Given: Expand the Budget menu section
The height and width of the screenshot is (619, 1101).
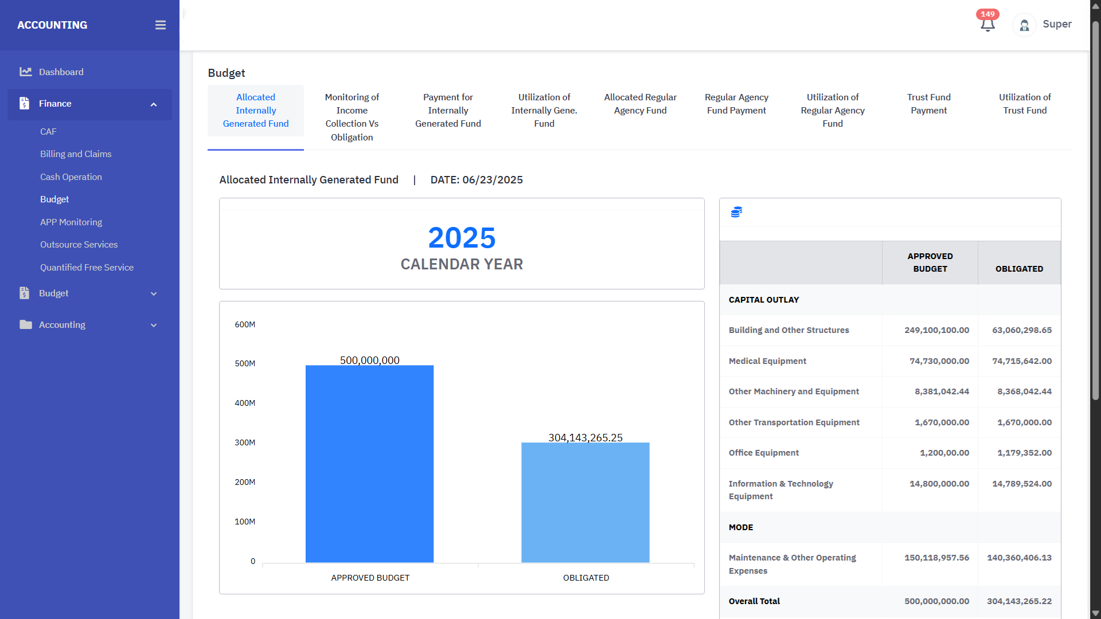Looking at the screenshot, I should pos(154,293).
